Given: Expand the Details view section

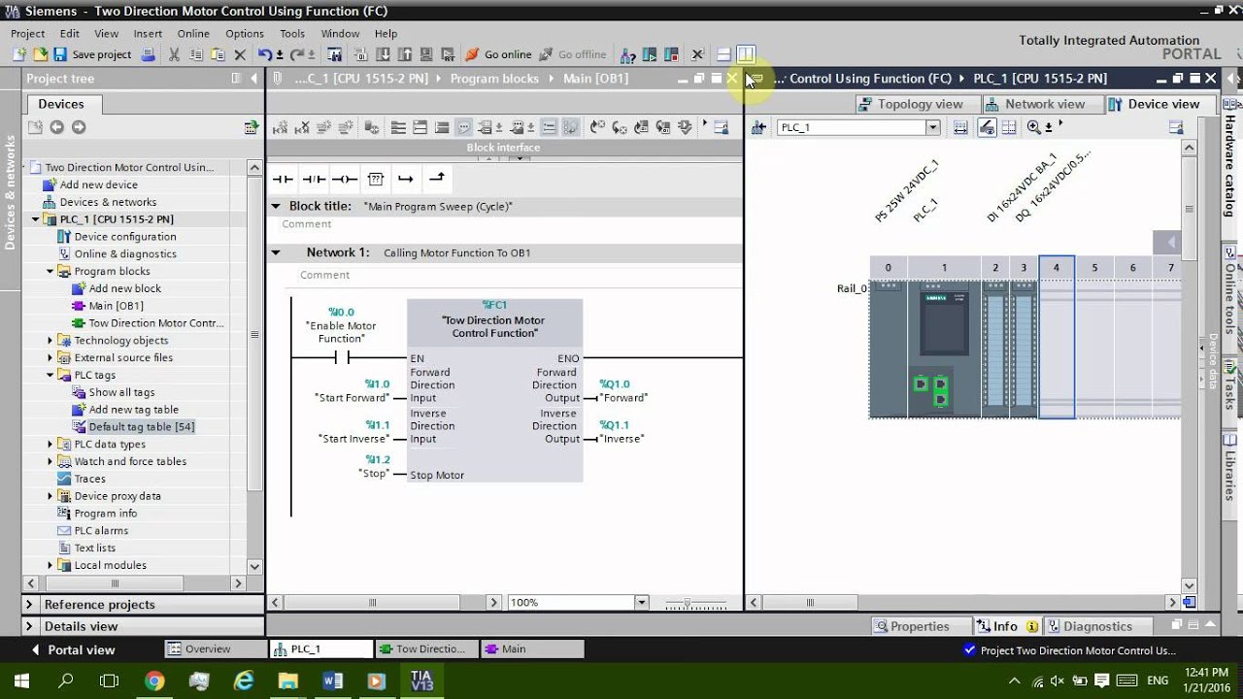Looking at the screenshot, I should tap(29, 626).
